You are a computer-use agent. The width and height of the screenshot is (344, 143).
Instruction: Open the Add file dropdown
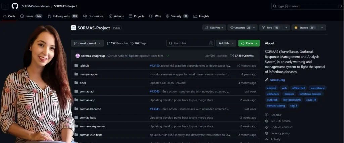tap(226, 43)
